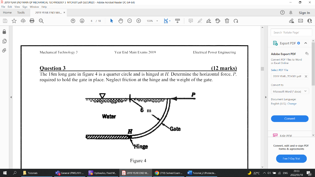Viewport: 315px width, 177px height.
Task: Click the Rotate Pages icon
Action: 236,21
